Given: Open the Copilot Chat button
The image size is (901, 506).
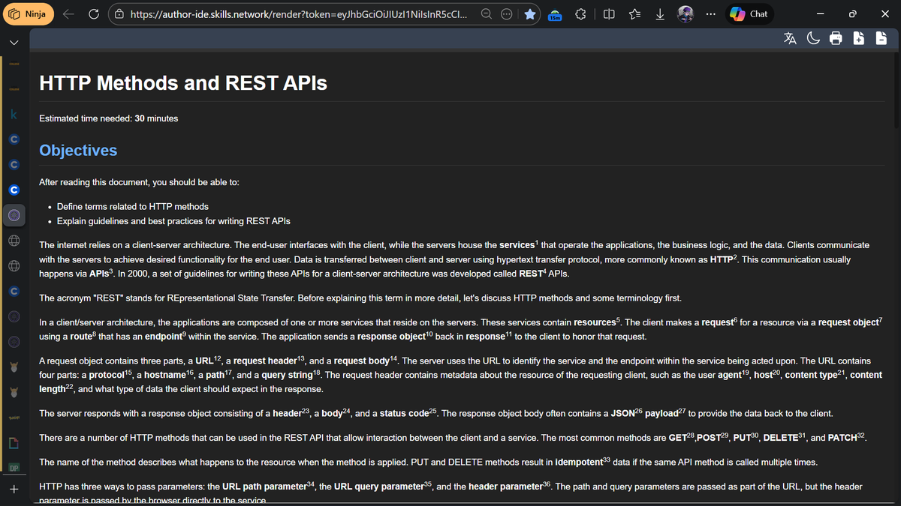Looking at the screenshot, I should click(x=750, y=14).
